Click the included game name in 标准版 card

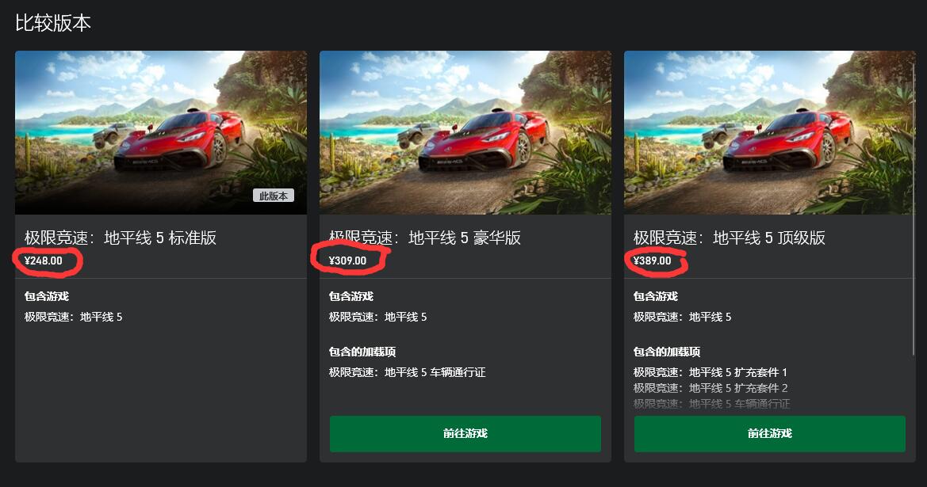point(73,317)
